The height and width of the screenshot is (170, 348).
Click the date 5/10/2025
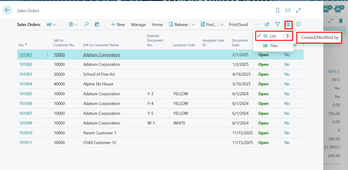pyautogui.click(x=241, y=84)
